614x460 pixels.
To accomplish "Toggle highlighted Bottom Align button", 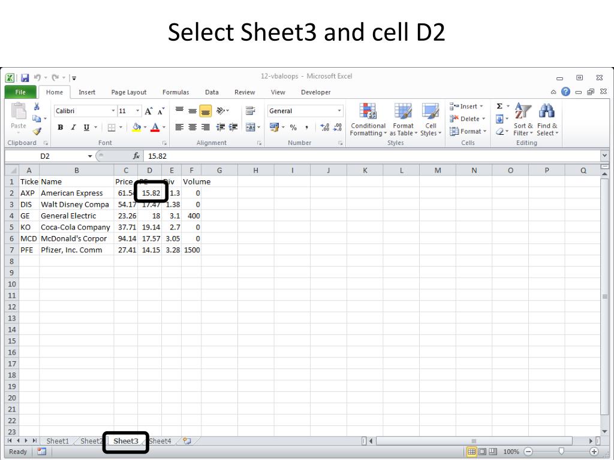I will [206, 111].
